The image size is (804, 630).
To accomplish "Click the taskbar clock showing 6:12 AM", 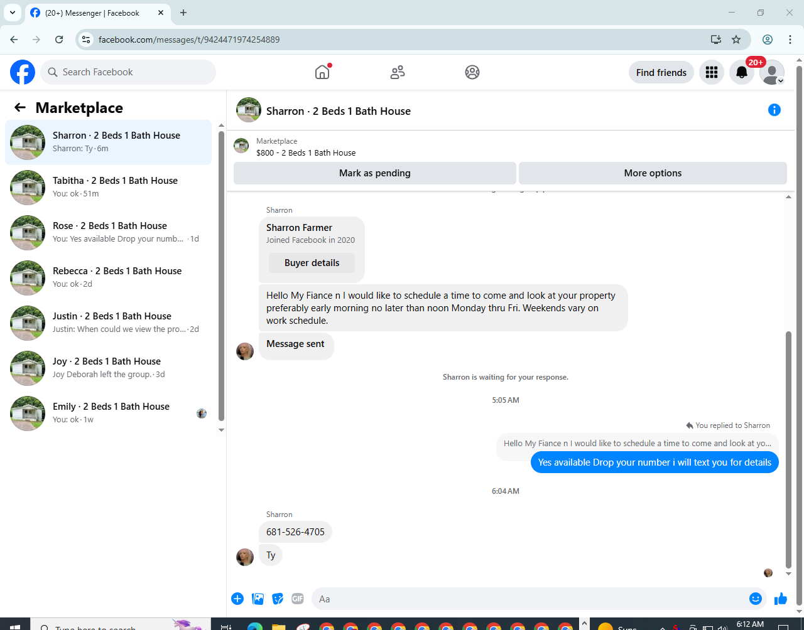I will 750,625.
